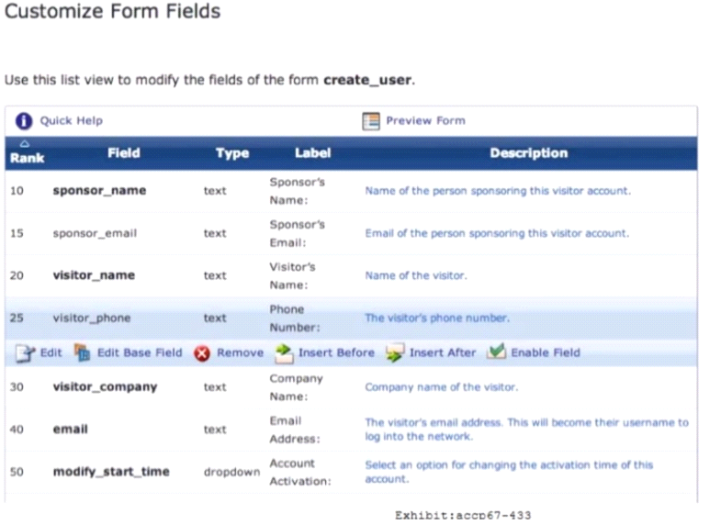
Task: Click the red Remove icon
Action: coord(202,352)
